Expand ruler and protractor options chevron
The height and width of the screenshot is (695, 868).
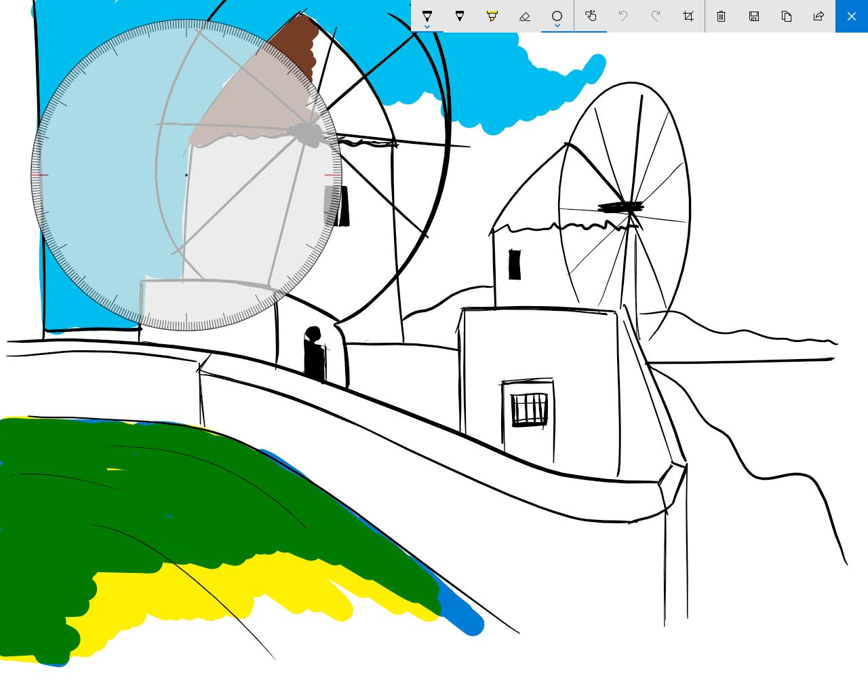coord(557,27)
